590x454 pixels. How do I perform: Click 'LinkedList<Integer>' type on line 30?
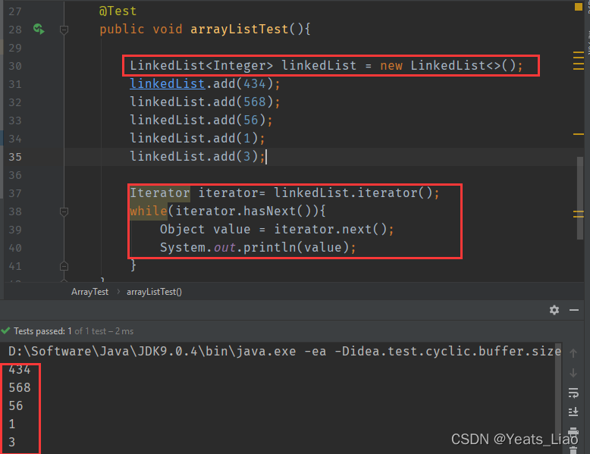201,65
